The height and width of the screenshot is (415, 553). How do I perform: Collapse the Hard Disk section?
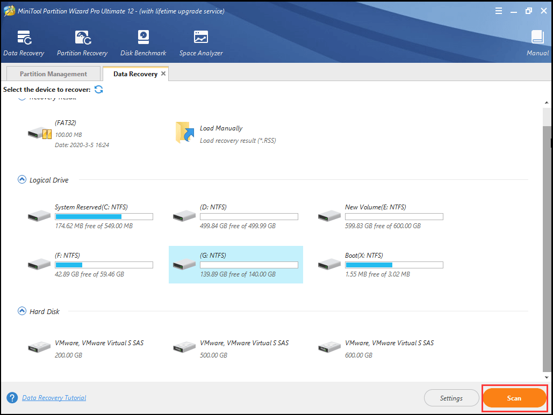click(21, 311)
